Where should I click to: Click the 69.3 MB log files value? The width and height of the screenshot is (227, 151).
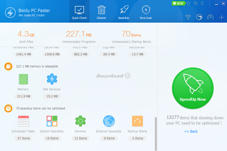click(x=109, y=54)
